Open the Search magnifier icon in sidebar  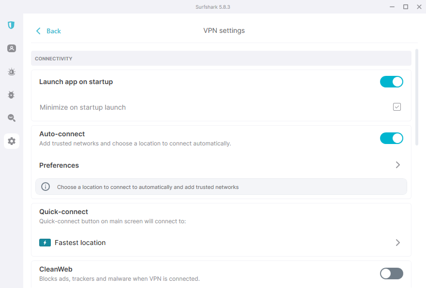click(12, 118)
